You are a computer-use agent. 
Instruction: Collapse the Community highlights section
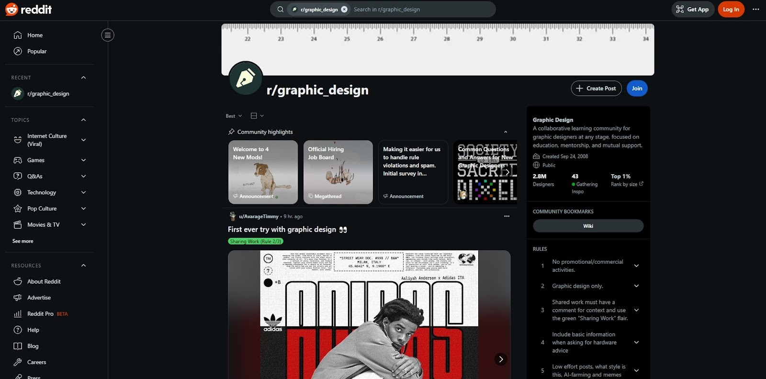[x=506, y=132]
